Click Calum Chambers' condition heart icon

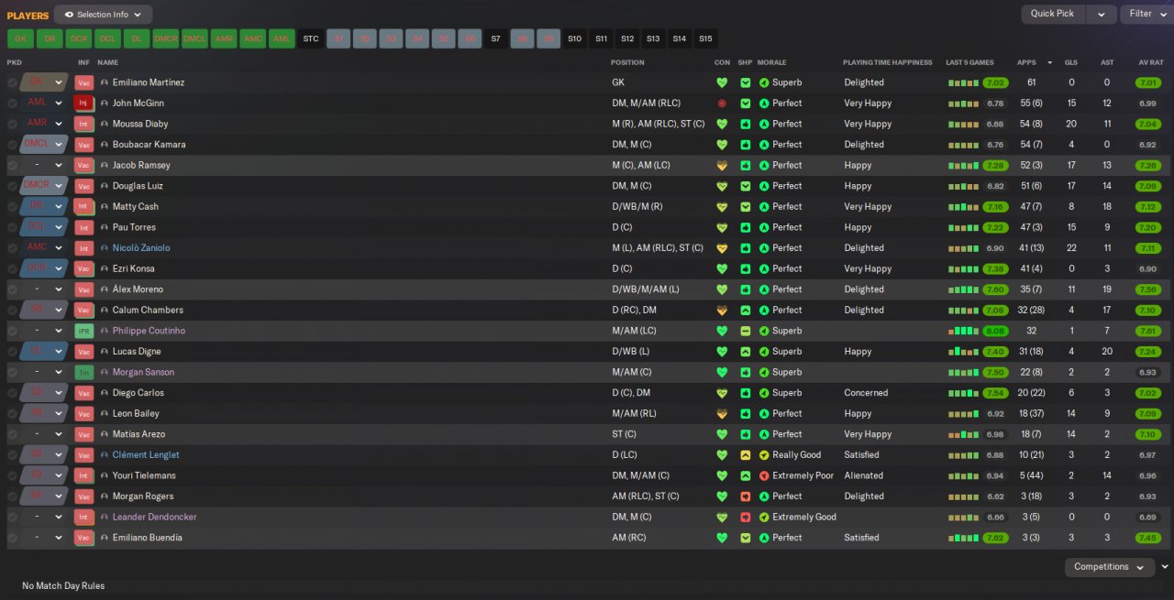(722, 311)
